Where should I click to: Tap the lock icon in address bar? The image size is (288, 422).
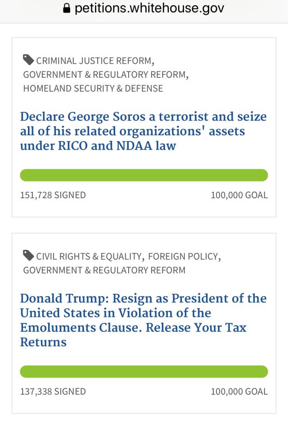[x=67, y=9]
